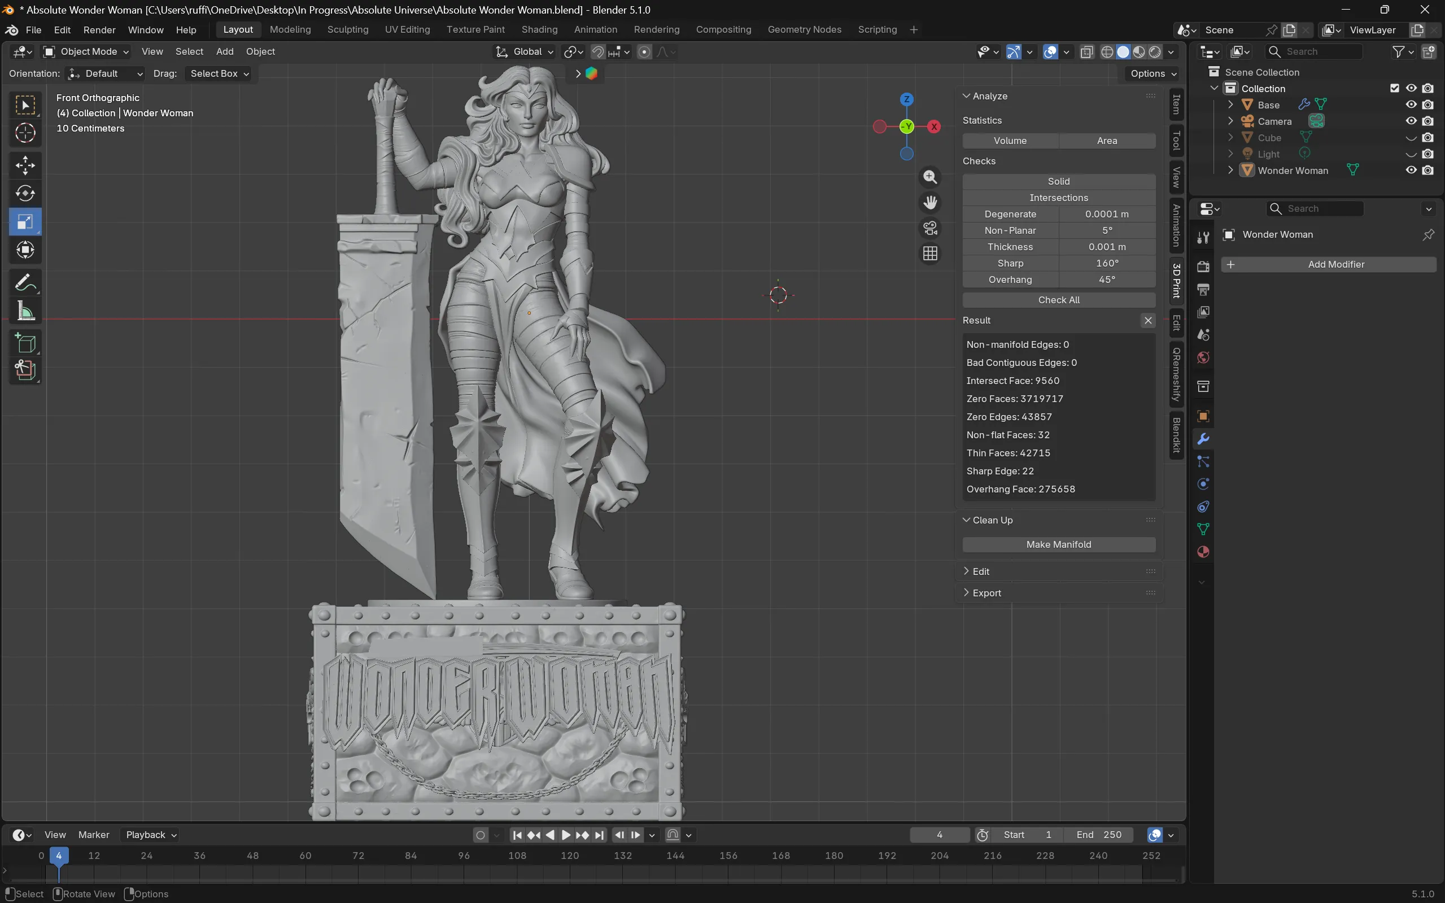Select the Select Box tool in the toolbar
The width and height of the screenshot is (1445, 903).
click(25, 105)
